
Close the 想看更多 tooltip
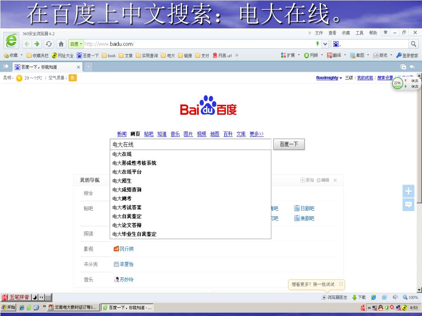point(341,283)
